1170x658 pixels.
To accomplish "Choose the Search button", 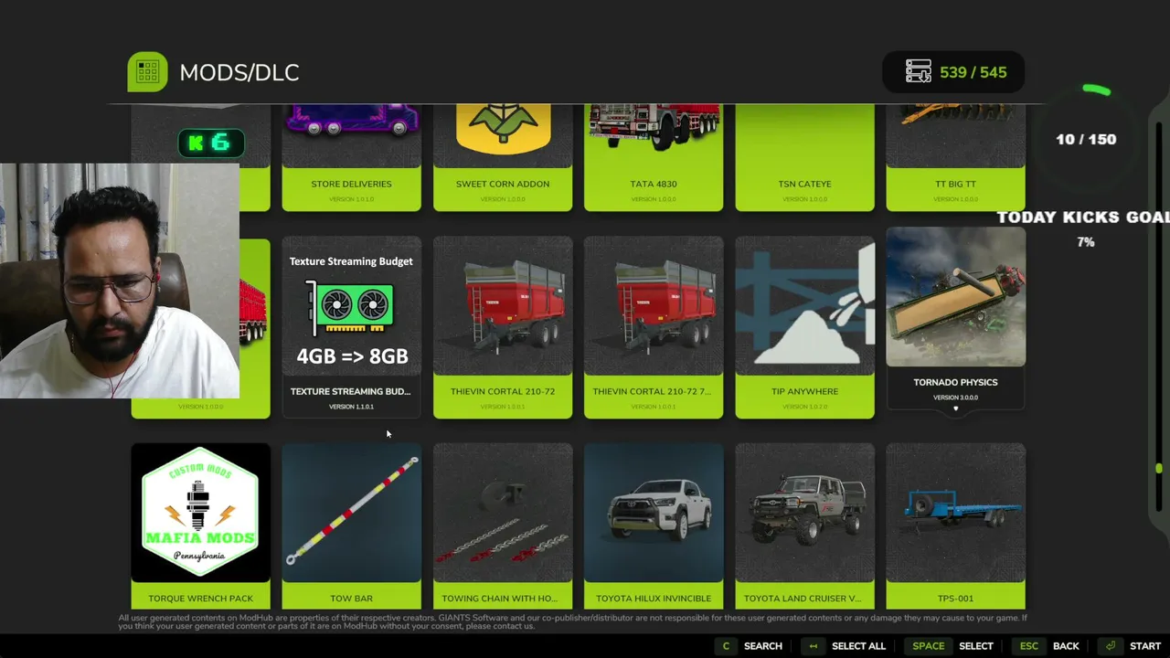I will click(763, 646).
